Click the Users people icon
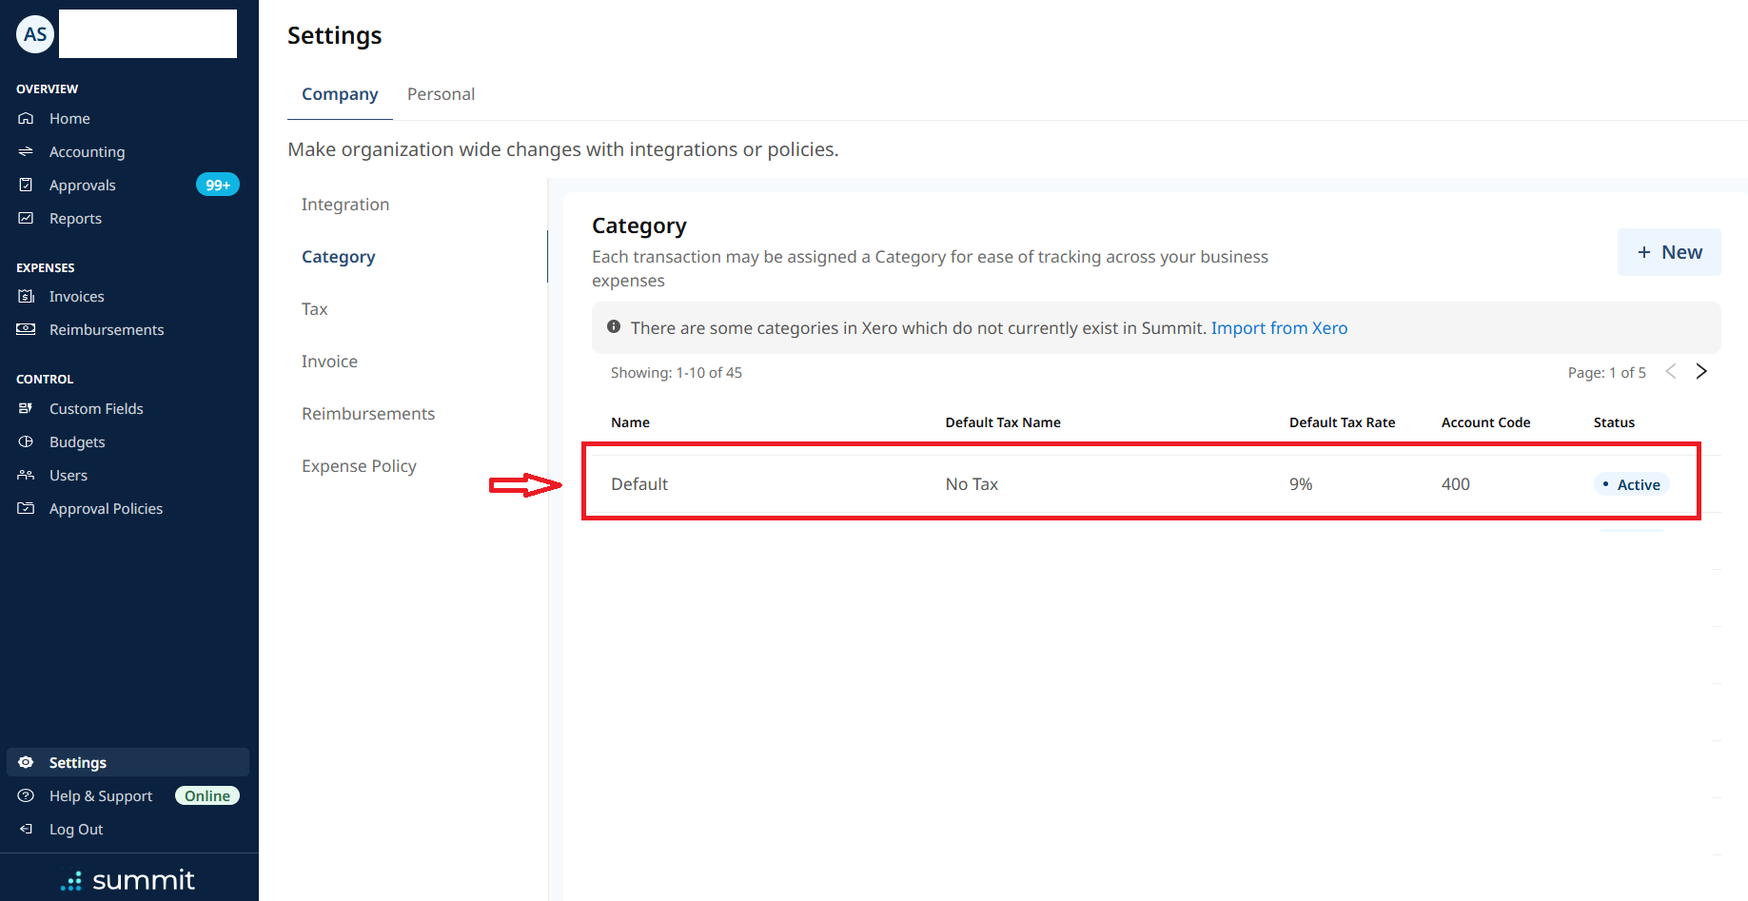The width and height of the screenshot is (1748, 901). coord(26,475)
